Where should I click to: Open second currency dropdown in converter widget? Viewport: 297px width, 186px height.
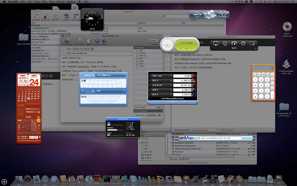click(161, 81)
